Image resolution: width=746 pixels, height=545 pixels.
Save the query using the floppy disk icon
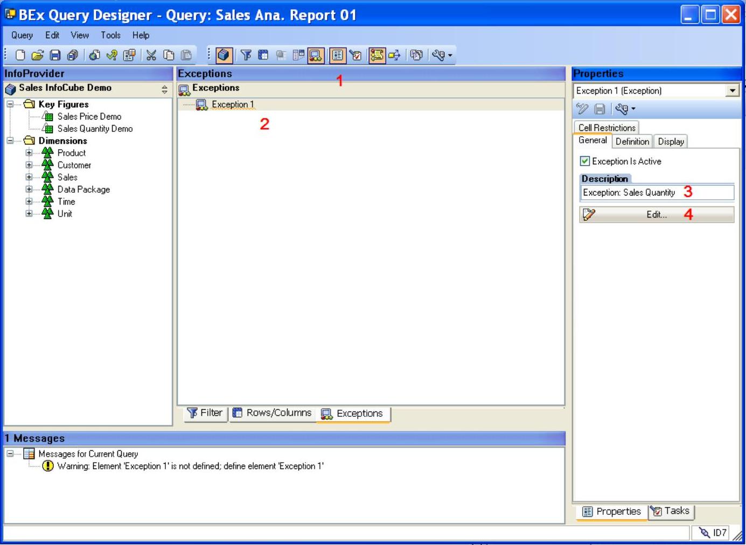point(55,55)
